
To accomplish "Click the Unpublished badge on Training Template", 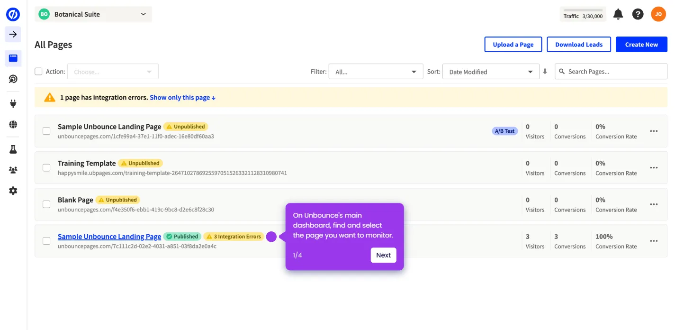I will [140, 163].
